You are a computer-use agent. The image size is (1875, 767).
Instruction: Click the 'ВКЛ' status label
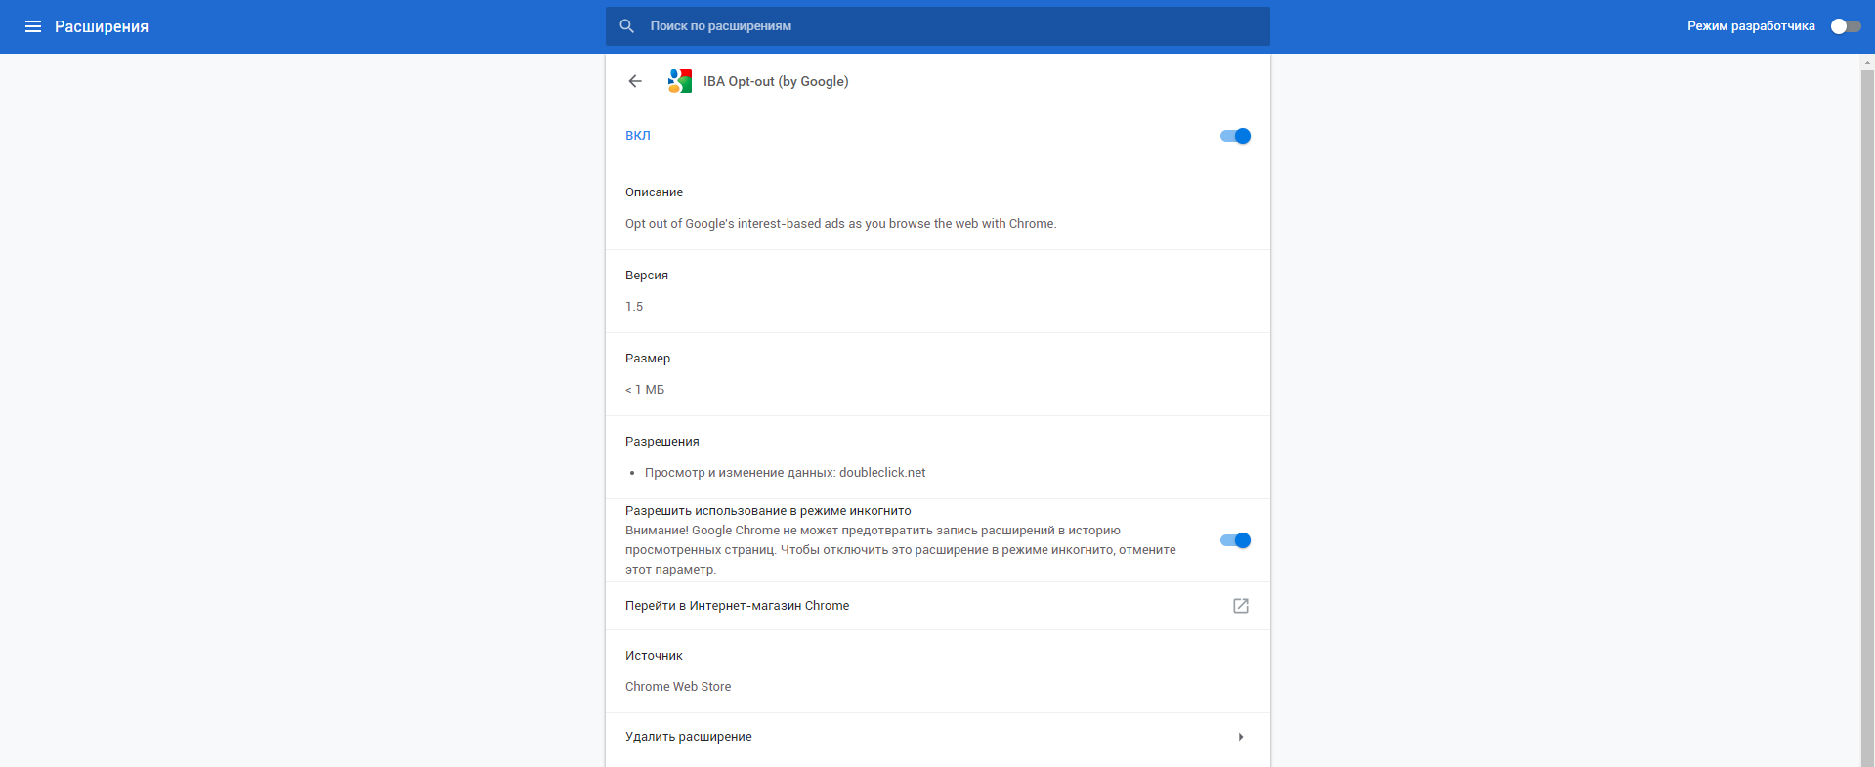point(638,136)
